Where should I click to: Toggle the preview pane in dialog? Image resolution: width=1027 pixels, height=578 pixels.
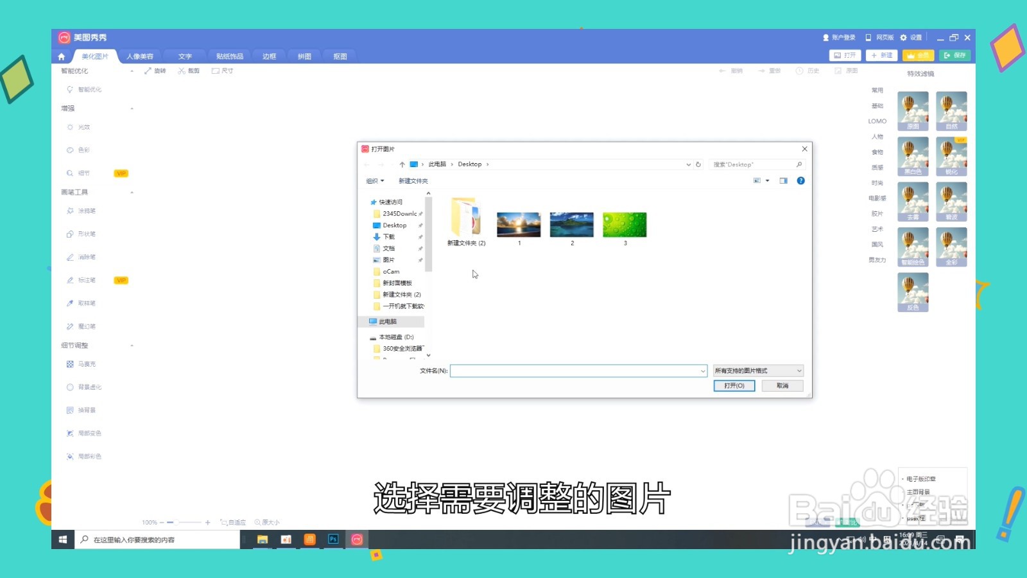[x=783, y=181]
